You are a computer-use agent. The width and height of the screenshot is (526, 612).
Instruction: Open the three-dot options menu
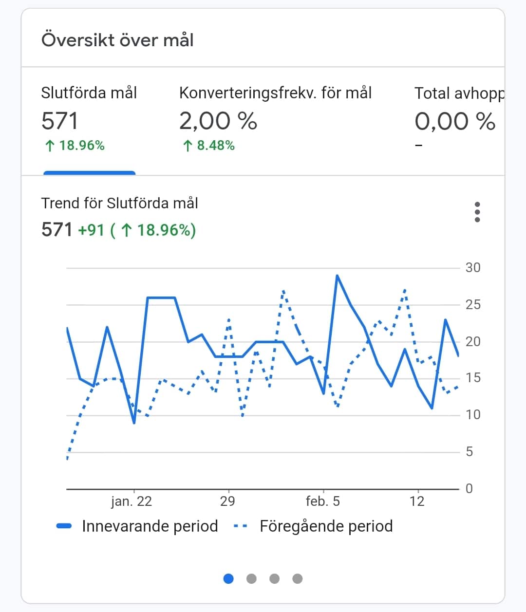pyautogui.click(x=477, y=212)
